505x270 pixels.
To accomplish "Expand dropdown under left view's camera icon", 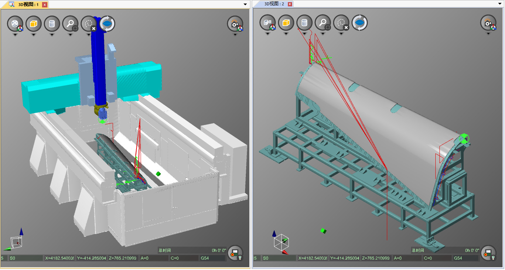I will (235, 35).
